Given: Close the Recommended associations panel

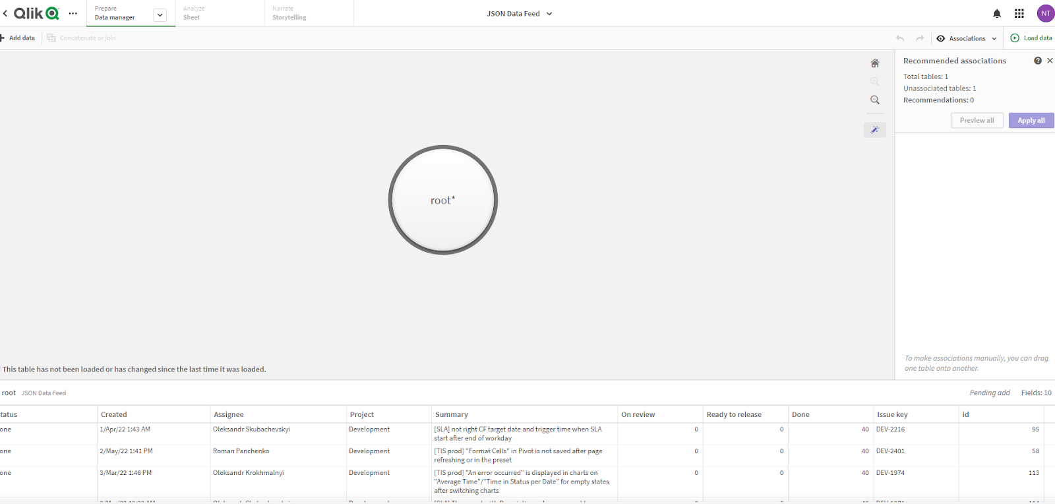Looking at the screenshot, I should tap(1050, 61).
